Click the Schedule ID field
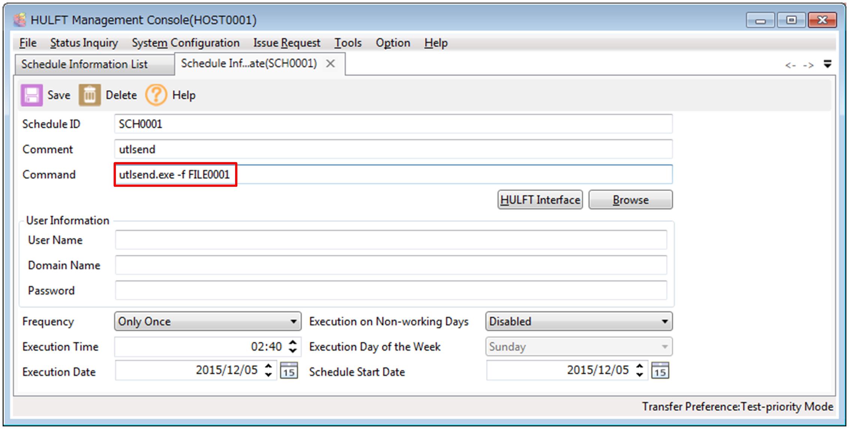 click(x=393, y=124)
